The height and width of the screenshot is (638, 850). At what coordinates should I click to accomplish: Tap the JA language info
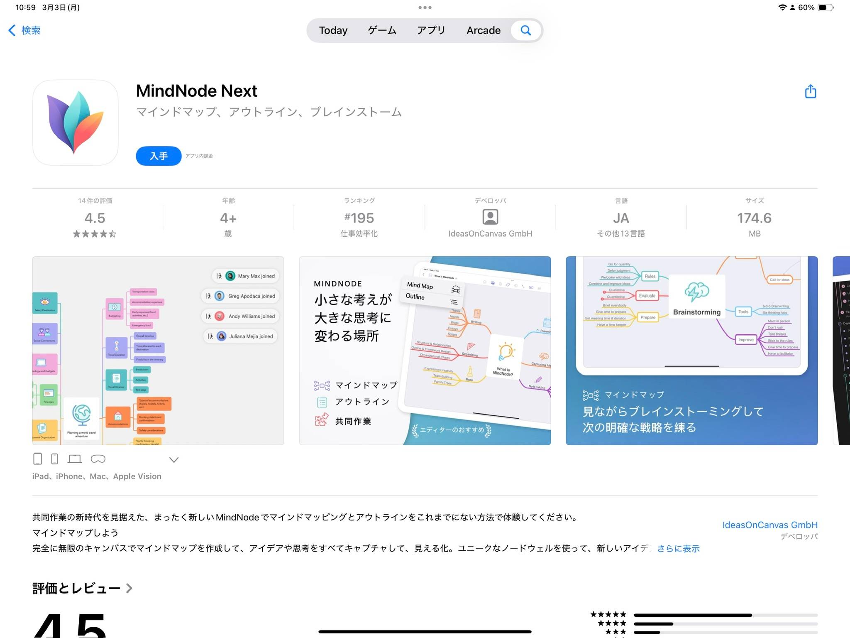pos(621,218)
